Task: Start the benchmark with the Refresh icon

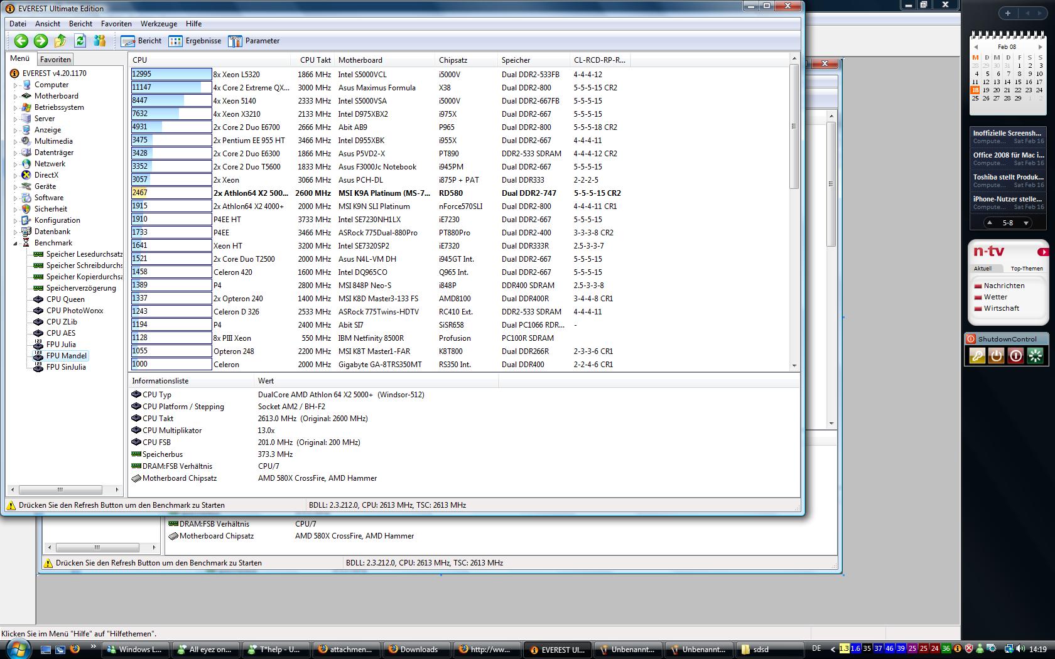Action: [x=80, y=41]
